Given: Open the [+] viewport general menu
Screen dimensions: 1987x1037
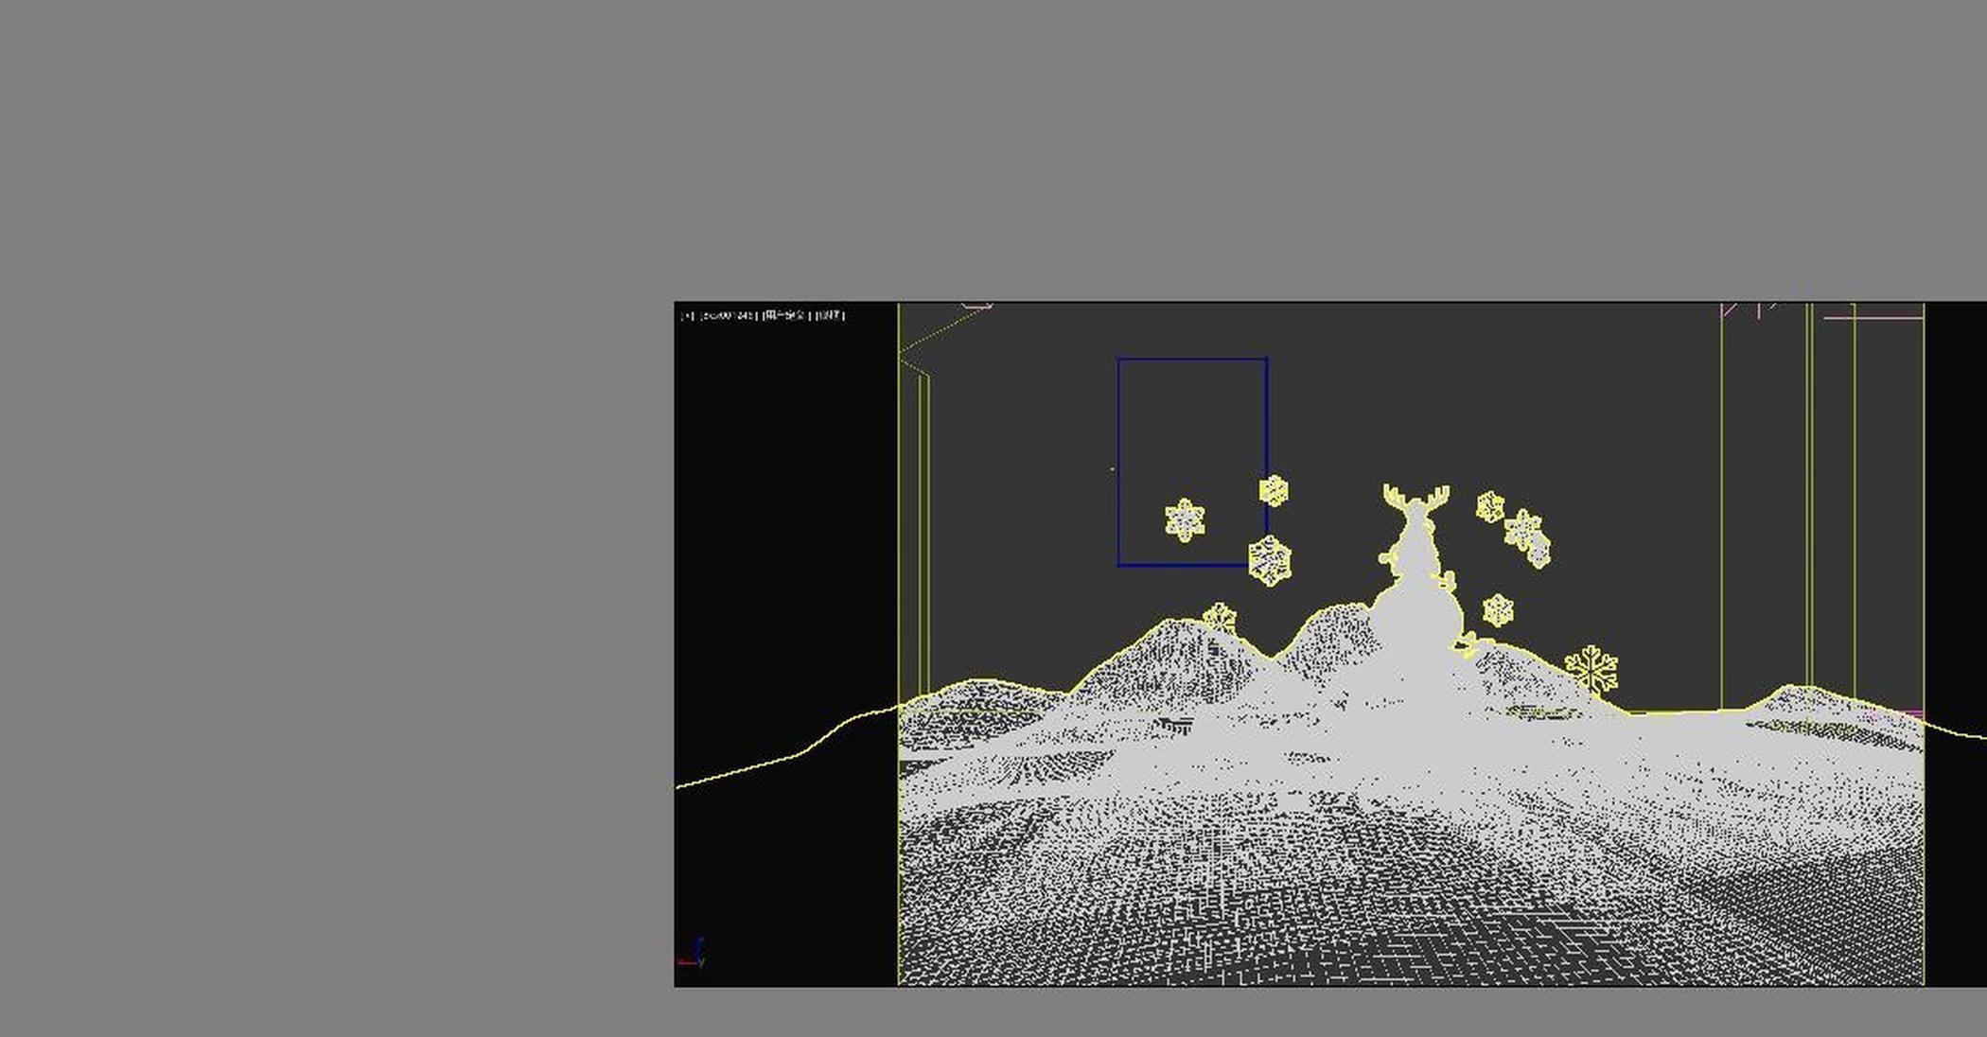Looking at the screenshot, I should click(x=688, y=315).
